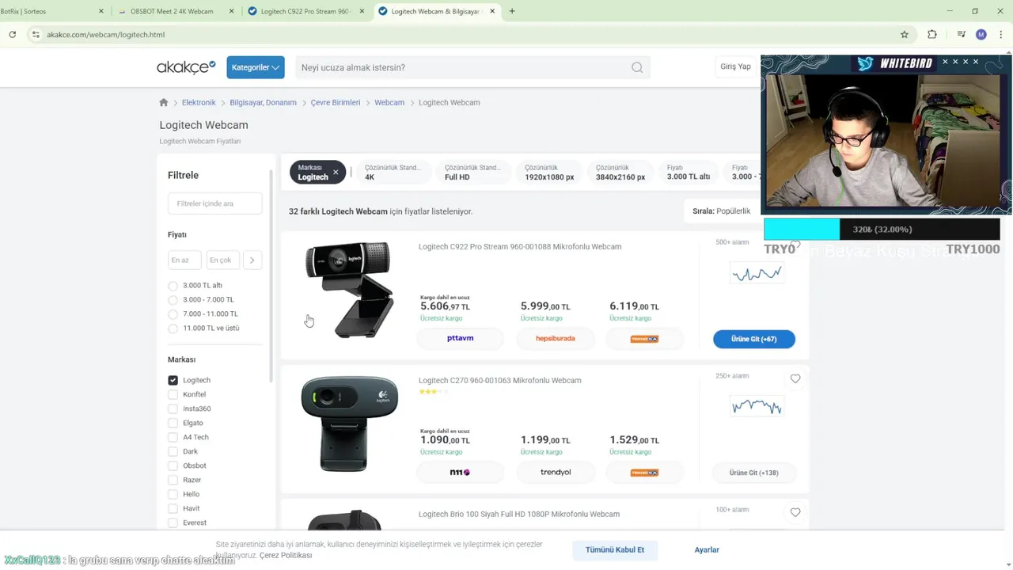Viewport: 1013px width, 570px height.
Task: Open the n11 seller offer for the C270
Action: coord(460,472)
